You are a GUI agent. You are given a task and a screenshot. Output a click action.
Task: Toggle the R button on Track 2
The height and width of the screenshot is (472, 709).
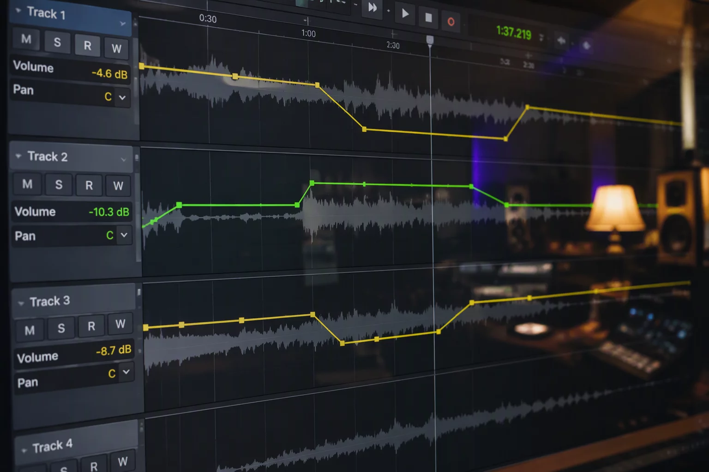(89, 185)
